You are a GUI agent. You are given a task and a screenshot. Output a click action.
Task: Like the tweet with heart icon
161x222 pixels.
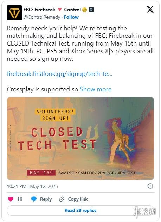point(11,199)
